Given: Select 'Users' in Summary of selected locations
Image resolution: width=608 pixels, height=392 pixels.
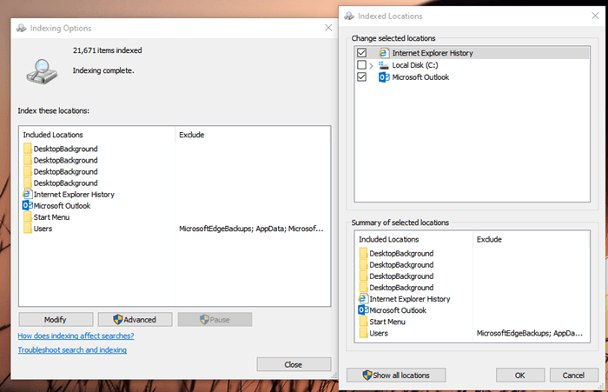Looking at the screenshot, I should pos(379,333).
